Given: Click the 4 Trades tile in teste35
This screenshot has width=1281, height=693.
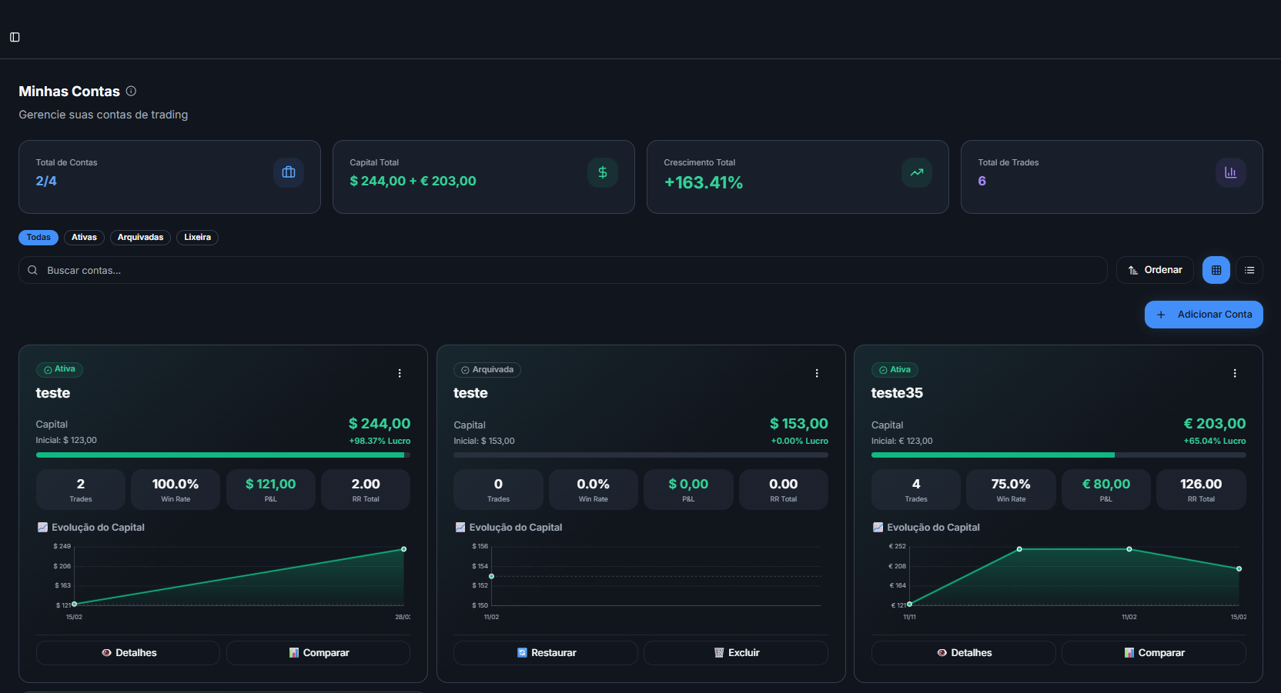Looking at the screenshot, I should pos(916,489).
